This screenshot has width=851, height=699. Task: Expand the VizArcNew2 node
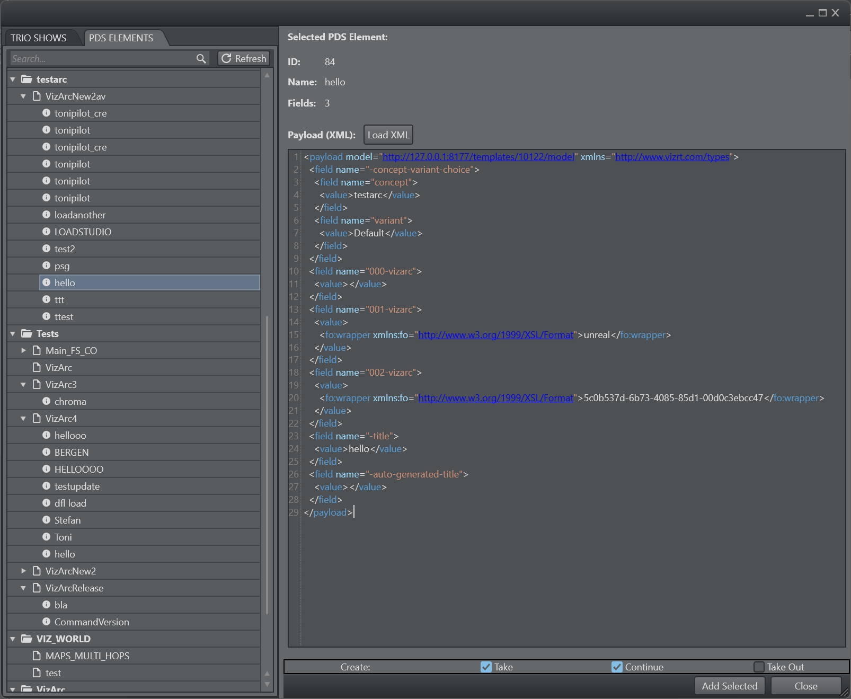23,571
